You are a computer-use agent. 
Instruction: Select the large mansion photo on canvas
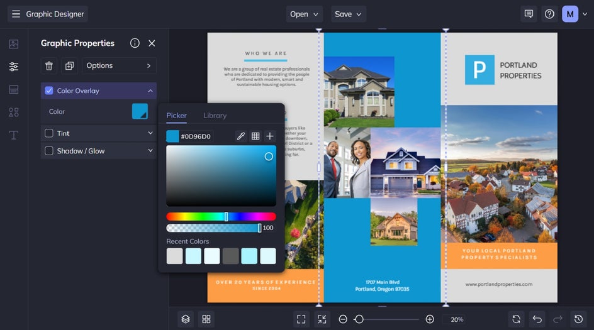pyautogui.click(x=359, y=92)
